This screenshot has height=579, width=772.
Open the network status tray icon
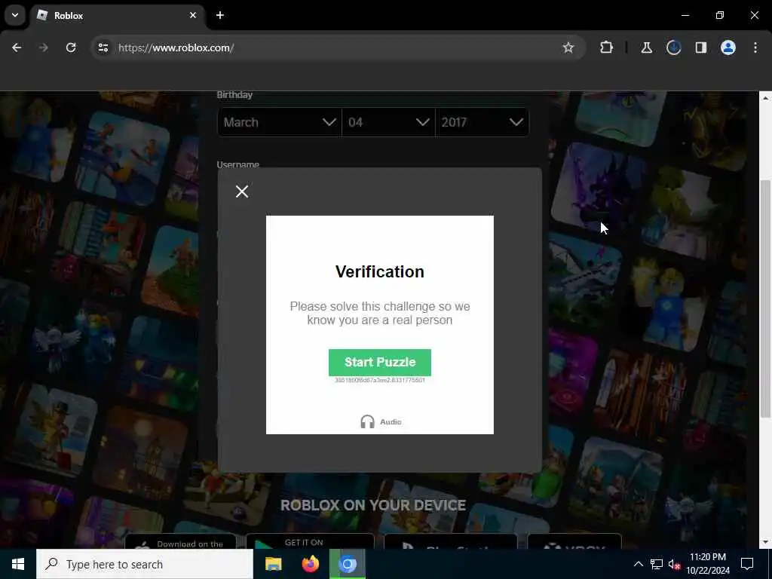coord(657,564)
